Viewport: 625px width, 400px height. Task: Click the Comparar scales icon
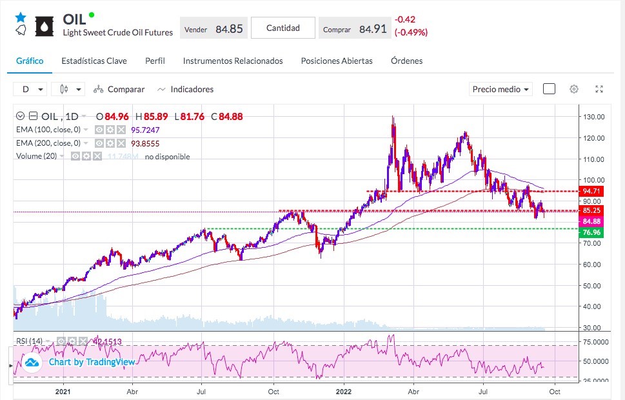[x=98, y=89]
